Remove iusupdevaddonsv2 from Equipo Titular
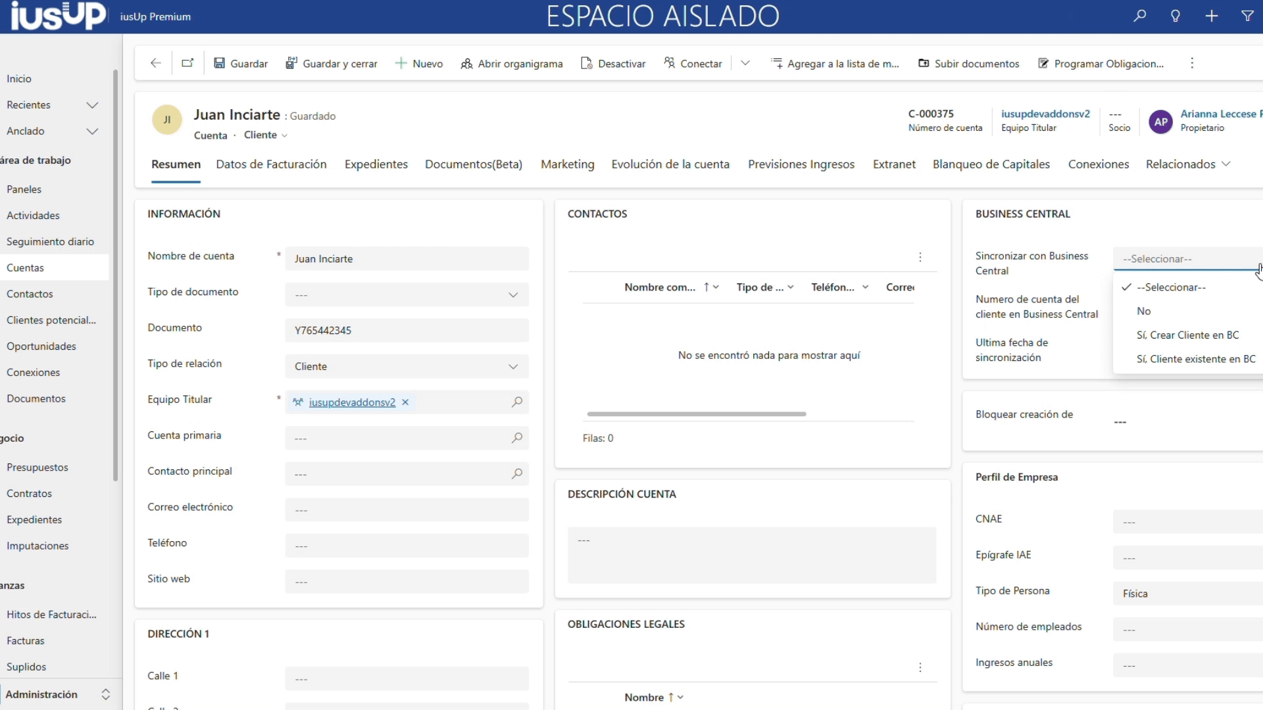1263x710 pixels. tap(405, 402)
